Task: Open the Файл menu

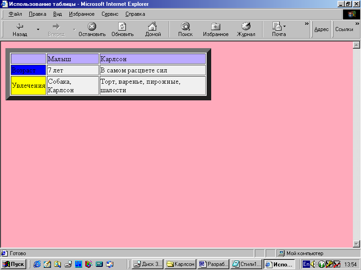Action: point(15,14)
